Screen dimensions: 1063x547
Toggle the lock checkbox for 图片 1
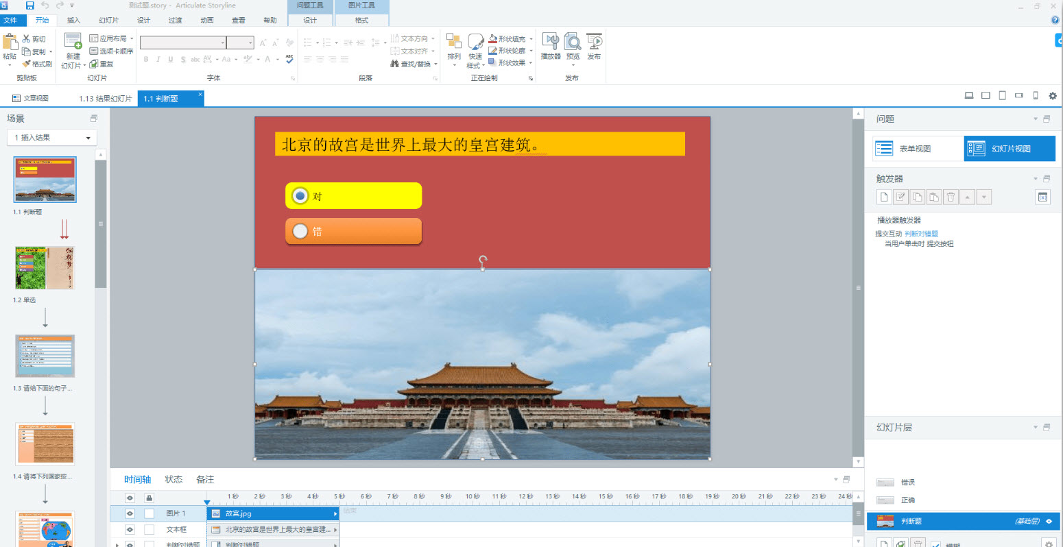point(149,513)
